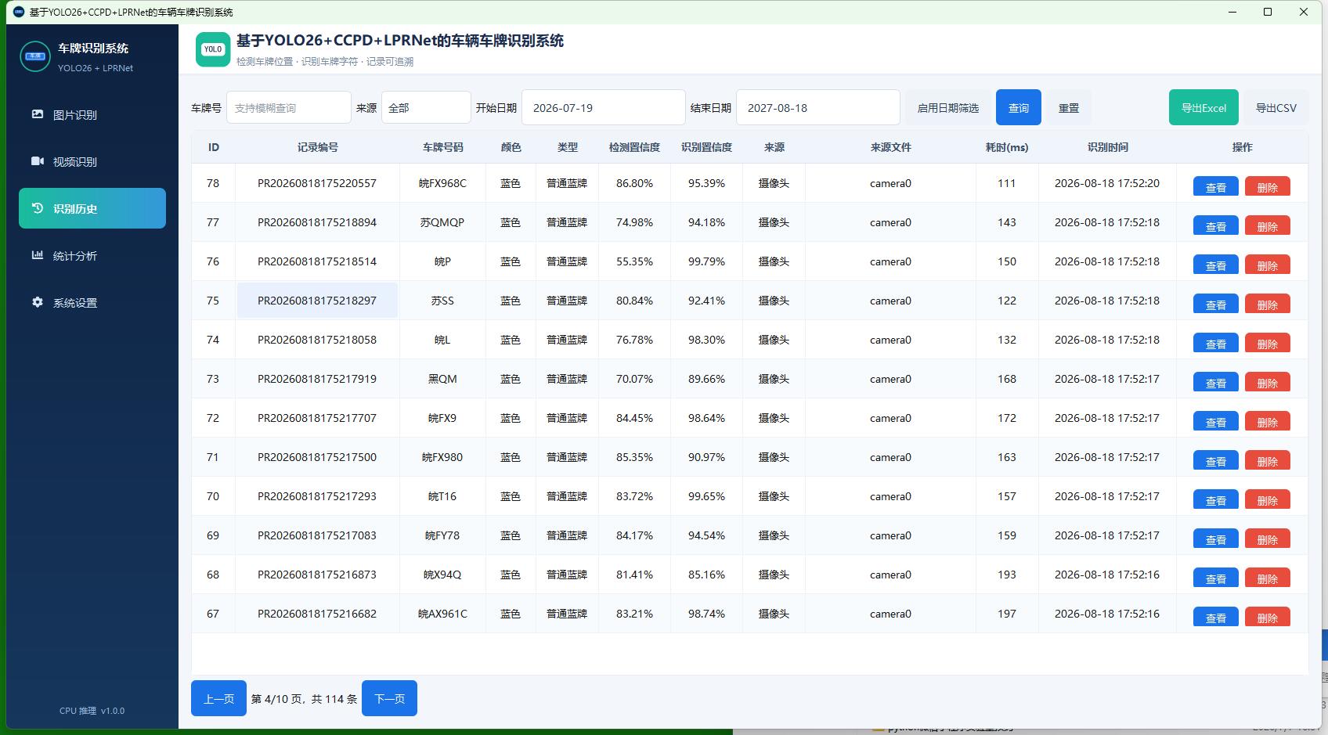Click record number PR20260818175216682
Screen dimensions: 1328x735
[317, 614]
